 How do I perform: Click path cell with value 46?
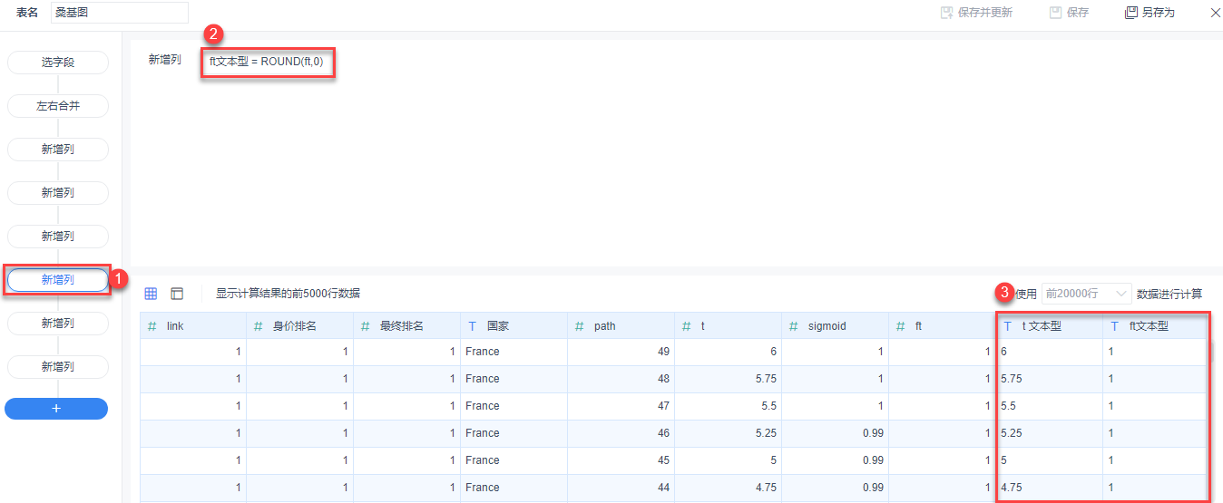tap(621, 433)
